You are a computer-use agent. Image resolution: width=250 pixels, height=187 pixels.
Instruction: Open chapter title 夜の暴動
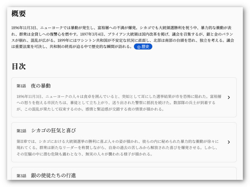click(40, 86)
